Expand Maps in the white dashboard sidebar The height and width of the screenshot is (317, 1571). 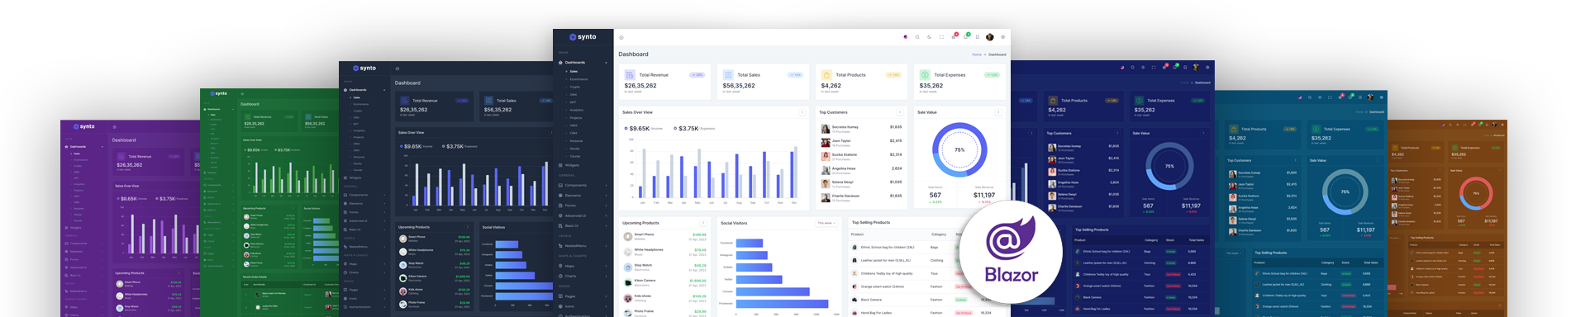point(583,266)
